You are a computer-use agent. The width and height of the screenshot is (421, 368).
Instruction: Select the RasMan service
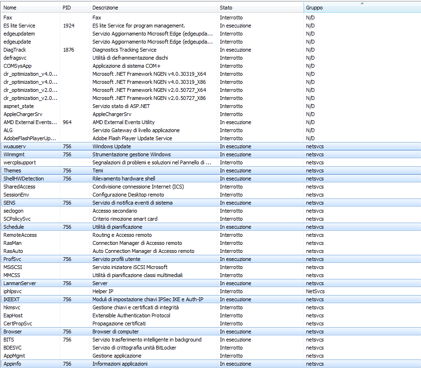(12, 243)
